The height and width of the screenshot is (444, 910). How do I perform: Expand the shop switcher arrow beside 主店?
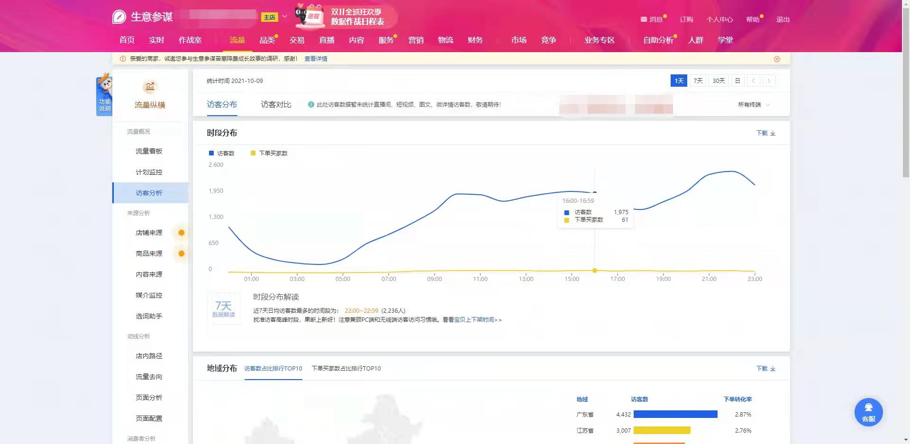pos(284,17)
